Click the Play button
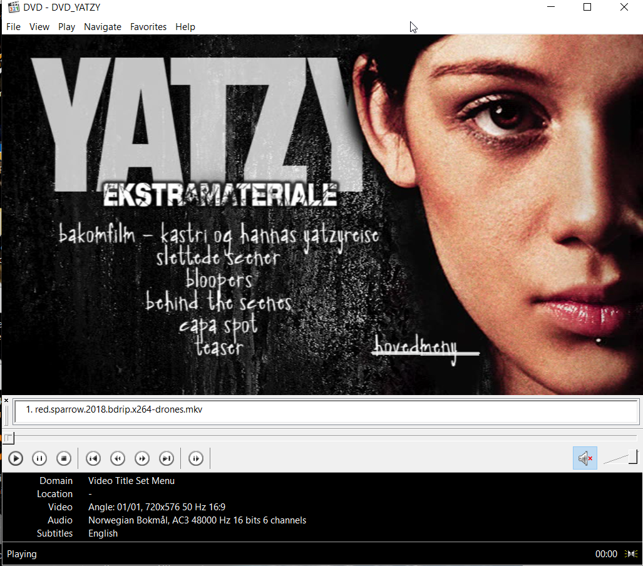The width and height of the screenshot is (643, 566). pos(16,458)
